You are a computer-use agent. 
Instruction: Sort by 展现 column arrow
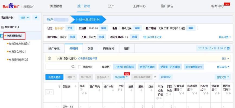(141, 90)
